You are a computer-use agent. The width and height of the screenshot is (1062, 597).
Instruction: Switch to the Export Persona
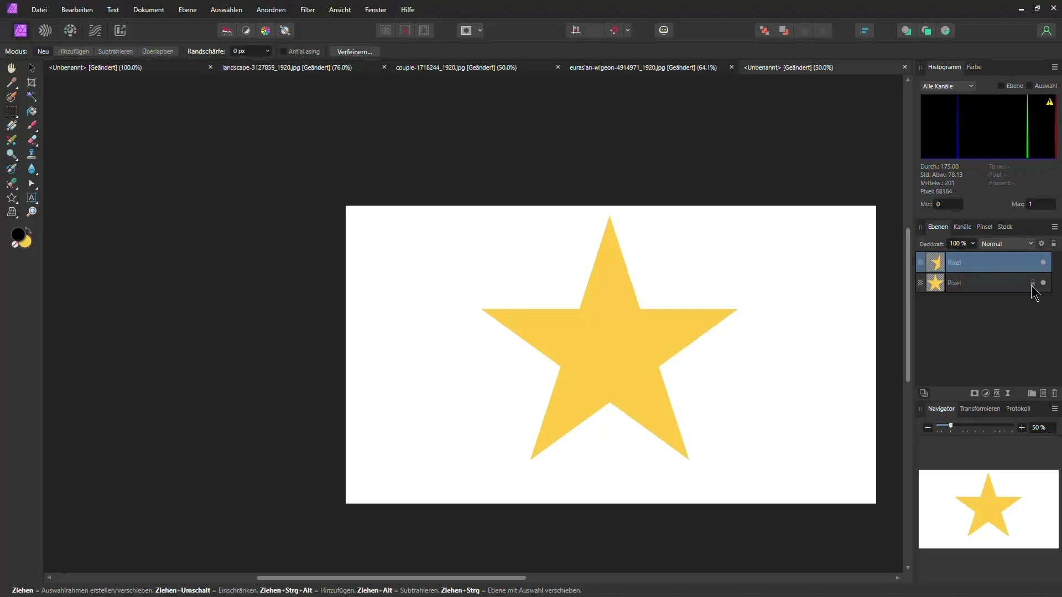(x=120, y=30)
